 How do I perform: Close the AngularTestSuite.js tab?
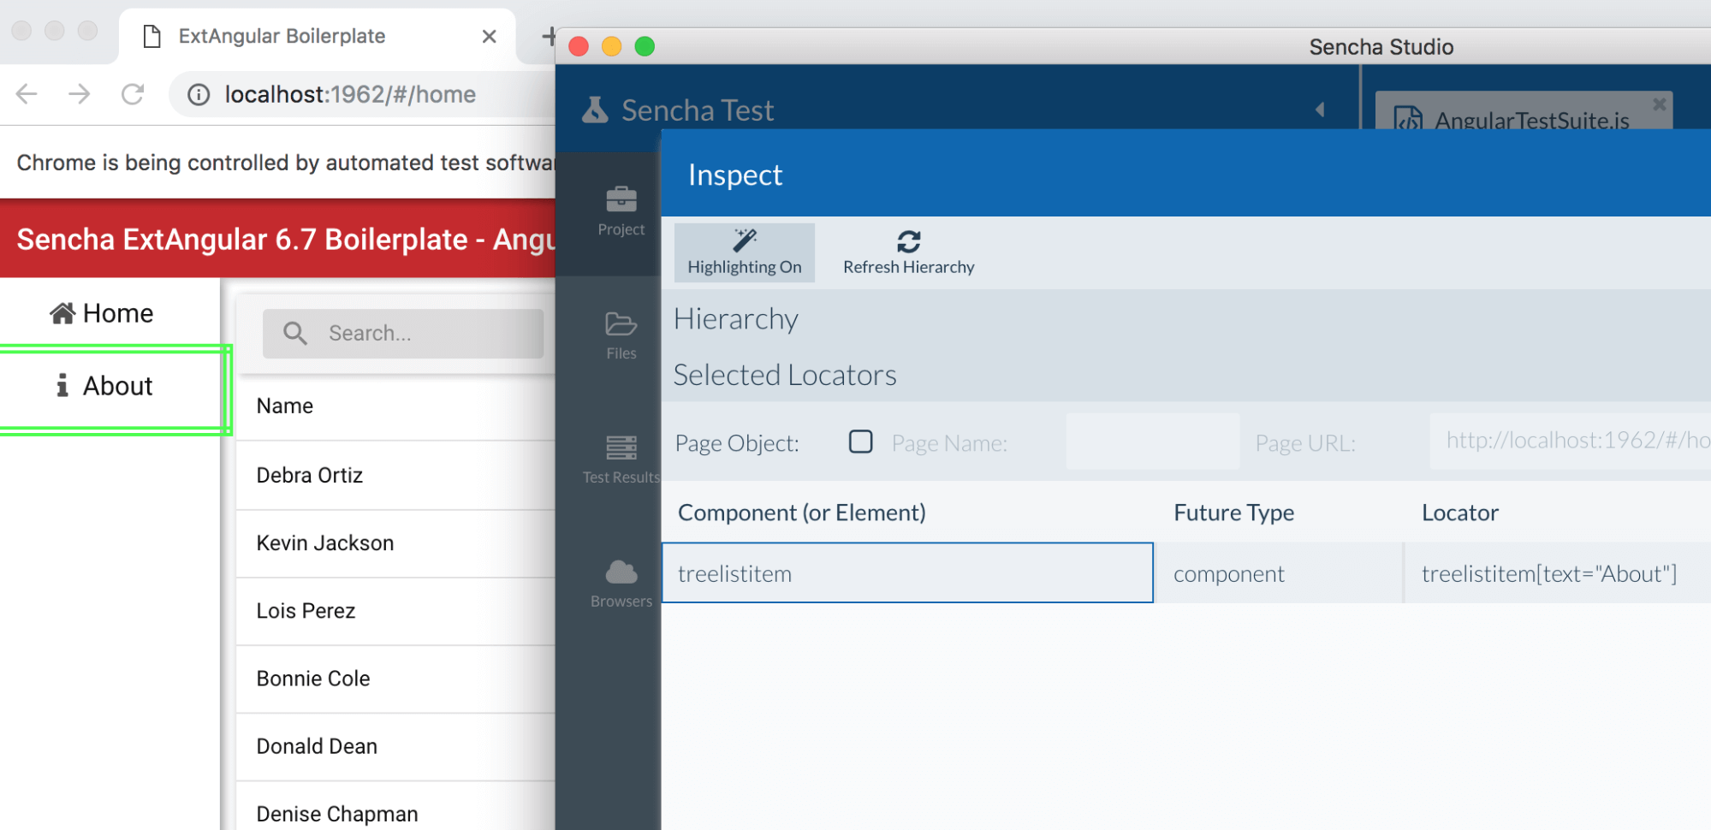pyautogui.click(x=1659, y=104)
